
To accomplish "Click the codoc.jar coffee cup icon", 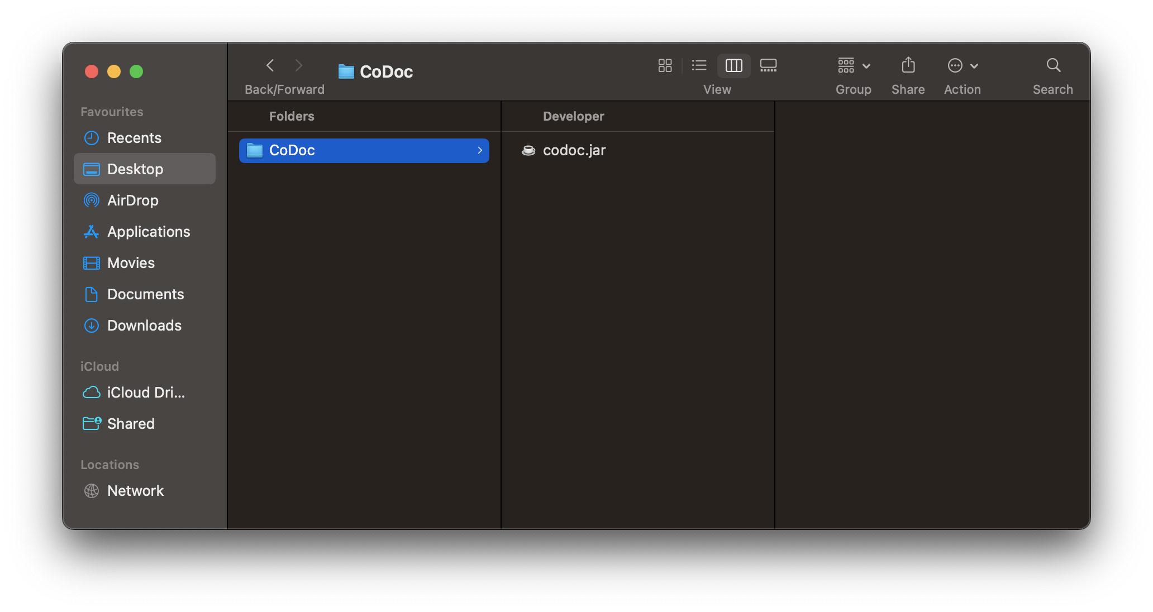I will [528, 150].
